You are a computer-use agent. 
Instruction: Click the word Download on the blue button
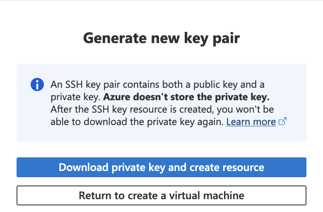(x=82, y=167)
